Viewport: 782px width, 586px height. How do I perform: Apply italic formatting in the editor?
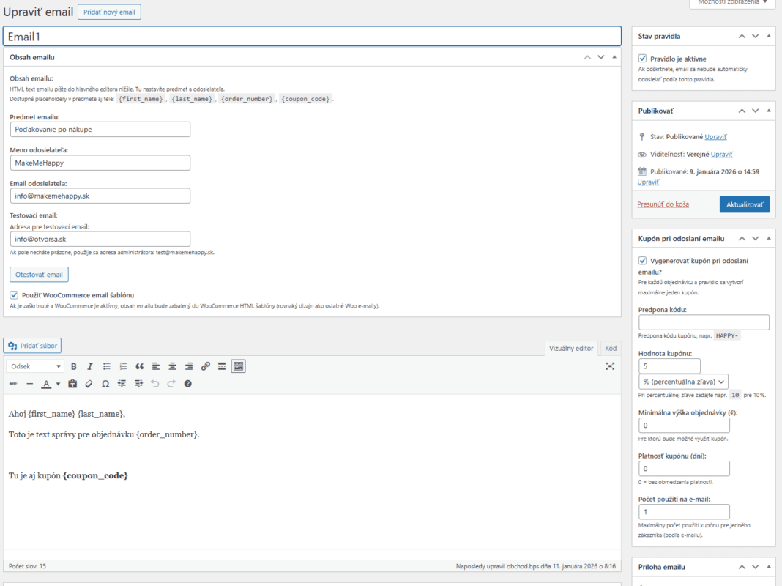point(90,366)
